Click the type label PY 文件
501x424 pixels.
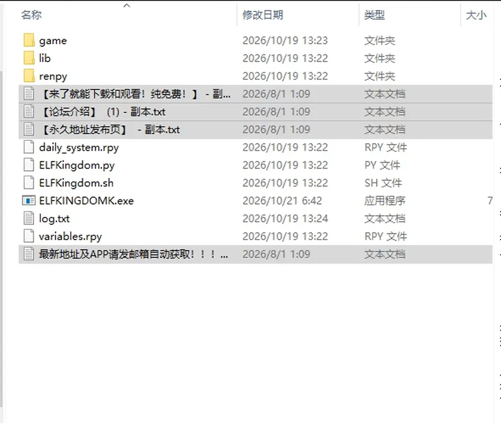click(382, 166)
